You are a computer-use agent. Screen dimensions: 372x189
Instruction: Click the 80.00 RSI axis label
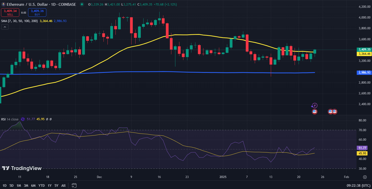tap(362, 120)
